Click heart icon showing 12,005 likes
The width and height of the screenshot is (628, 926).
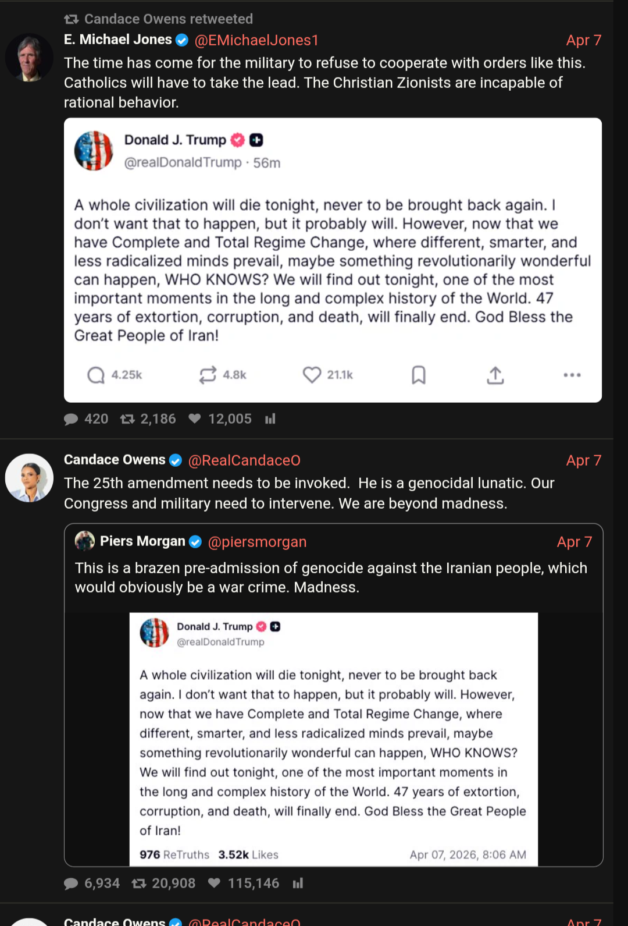[195, 418]
